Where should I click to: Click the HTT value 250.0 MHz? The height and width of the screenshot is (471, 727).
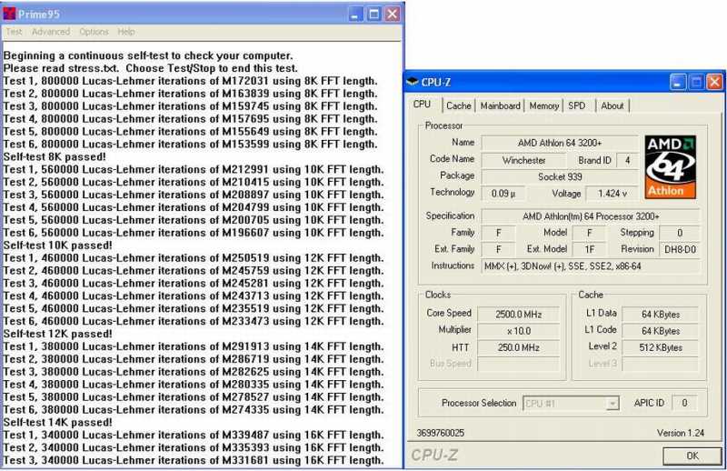click(518, 347)
